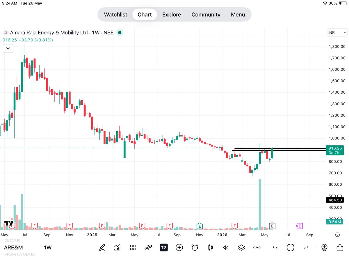This screenshot has height=261, width=349.
Task: Tap the wavy strategy lines icon
Action: 148,247
